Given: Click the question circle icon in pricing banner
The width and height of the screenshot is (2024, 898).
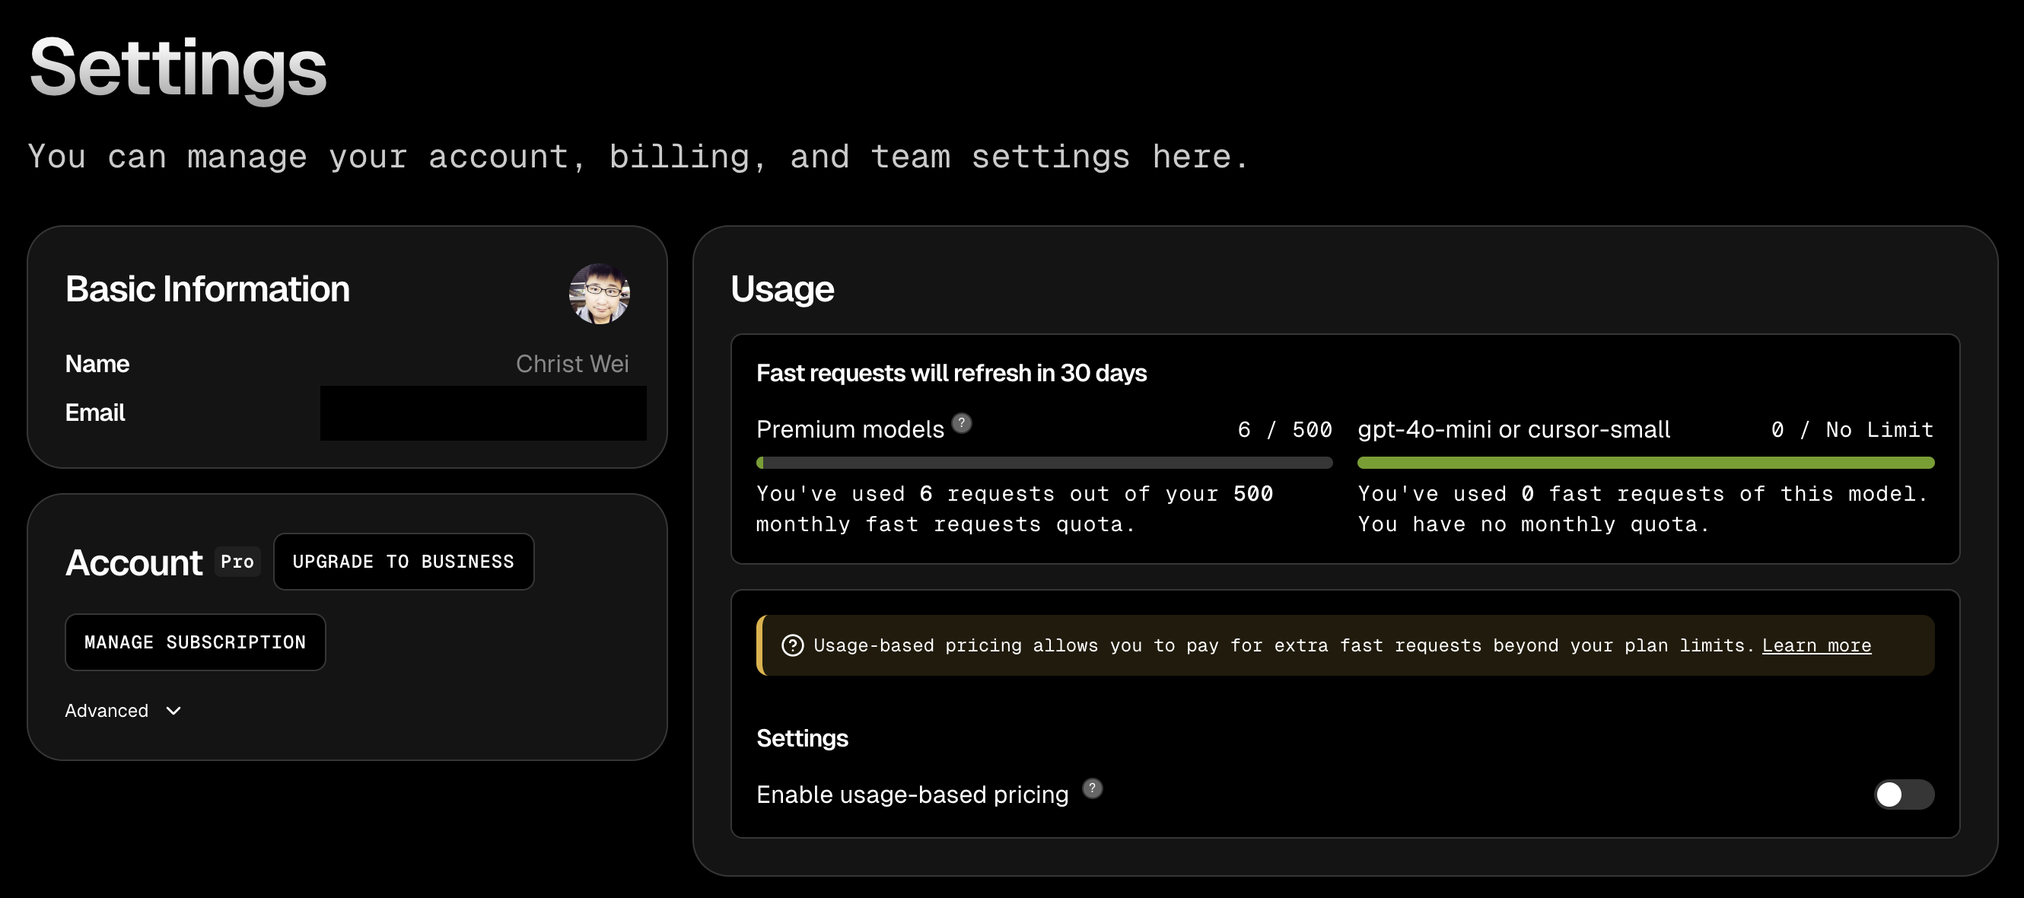Looking at the screenshot, I should click(792, 645).
